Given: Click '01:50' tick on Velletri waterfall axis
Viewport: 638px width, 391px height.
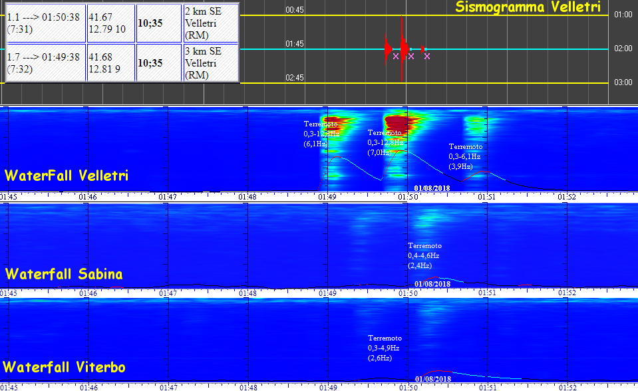Looking at the screenshot, I should pos(407,197).
